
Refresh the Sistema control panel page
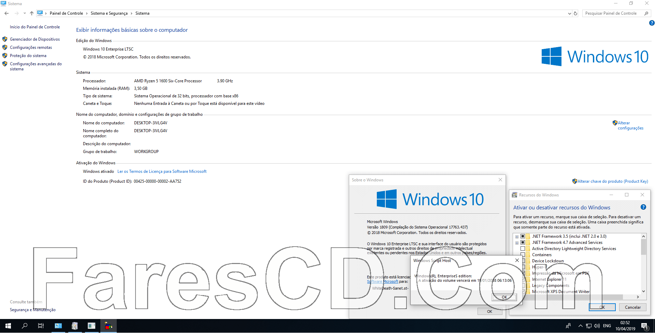575,13
